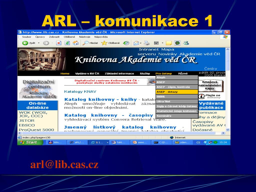The image size is (256, 192).
Task: Click the Edit with Word icon
Action: click(156, 43)
